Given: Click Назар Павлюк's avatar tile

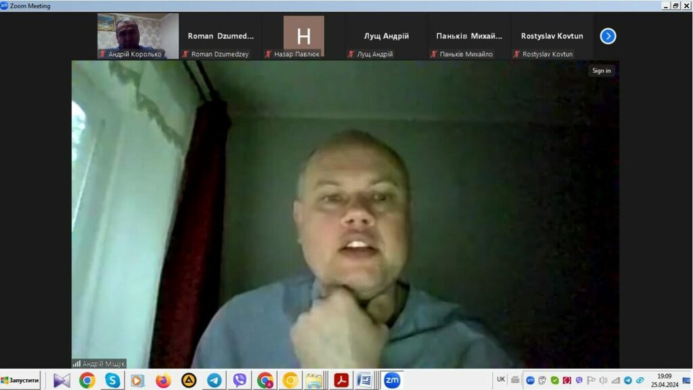Looking at the screenshot, I should (x=303, y=36).
